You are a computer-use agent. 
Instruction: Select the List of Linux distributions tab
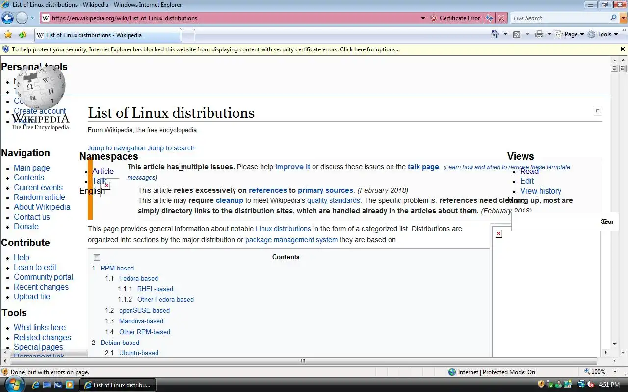[x=107, y=35]
